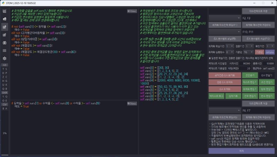
Task: Toggle the Alt key label in sidebar
Action: coord(5,65)
